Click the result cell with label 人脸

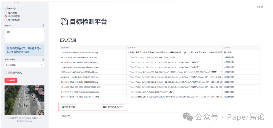point(175,92)
